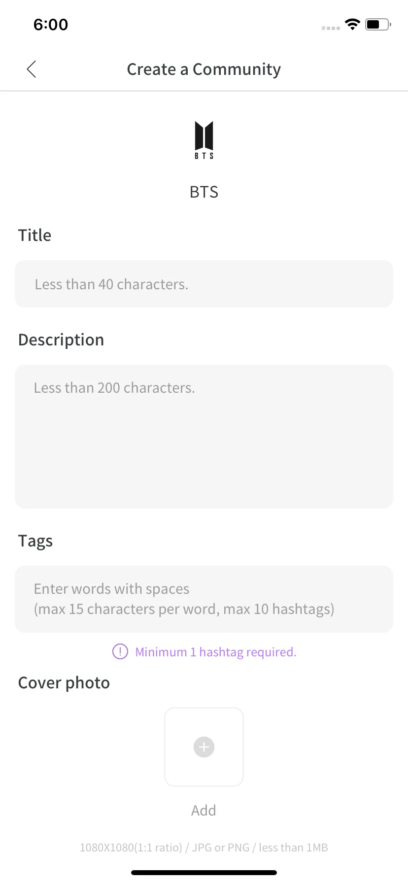Click the plus icon to add cover photo

(204, 747)
